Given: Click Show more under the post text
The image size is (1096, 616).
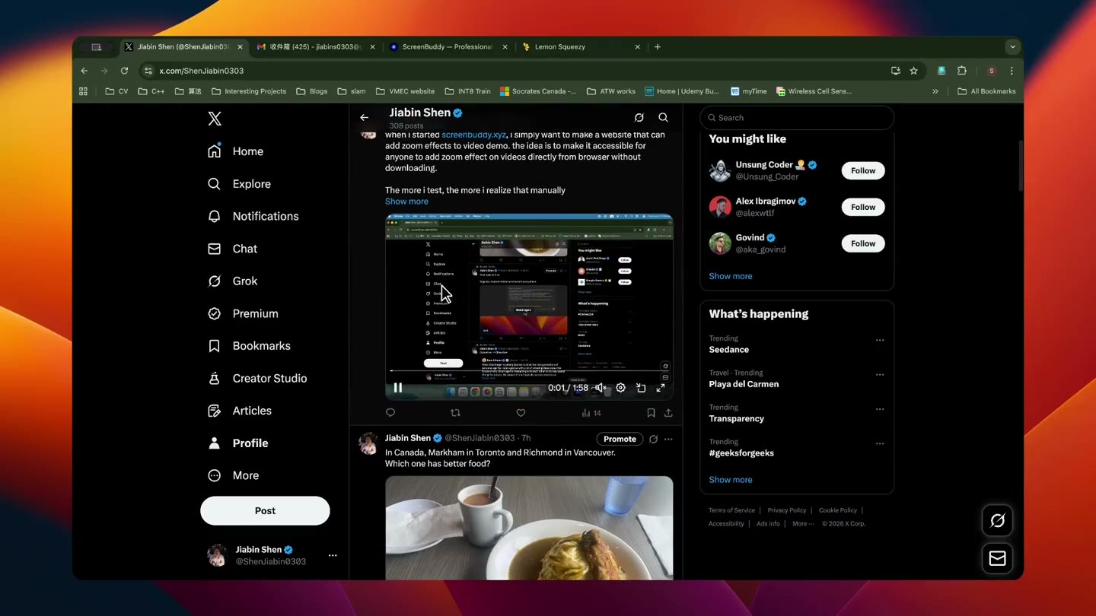Looking at the screenshot, I should pyautogui.click(x=406, y=202).
